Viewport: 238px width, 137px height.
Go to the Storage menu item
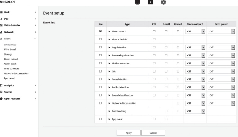point(8,54)
